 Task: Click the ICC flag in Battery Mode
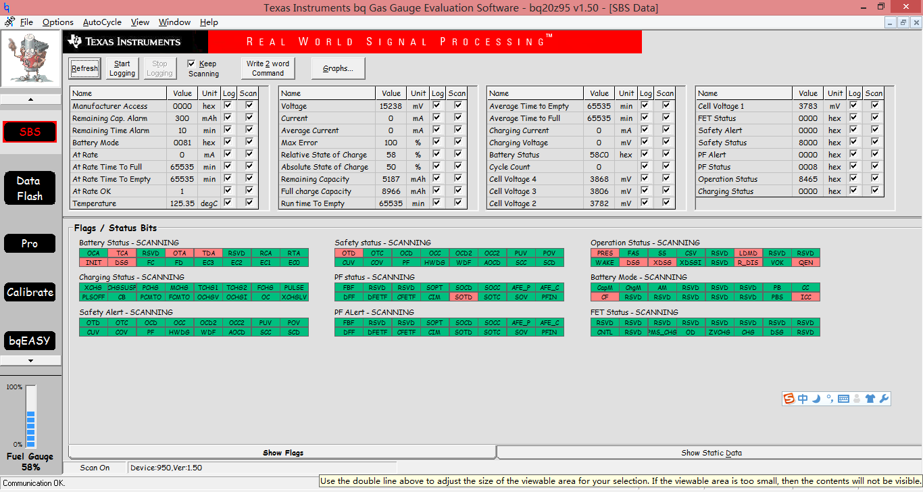pyautogui.click(x=805, y=297)
